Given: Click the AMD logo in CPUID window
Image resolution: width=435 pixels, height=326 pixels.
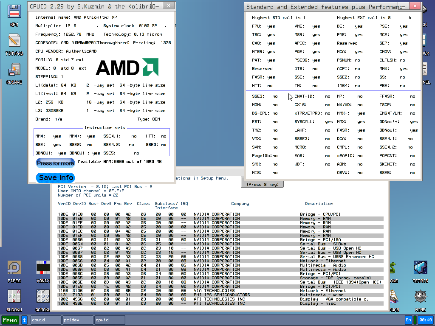Looking at the screenshot, I should [127, 68].
